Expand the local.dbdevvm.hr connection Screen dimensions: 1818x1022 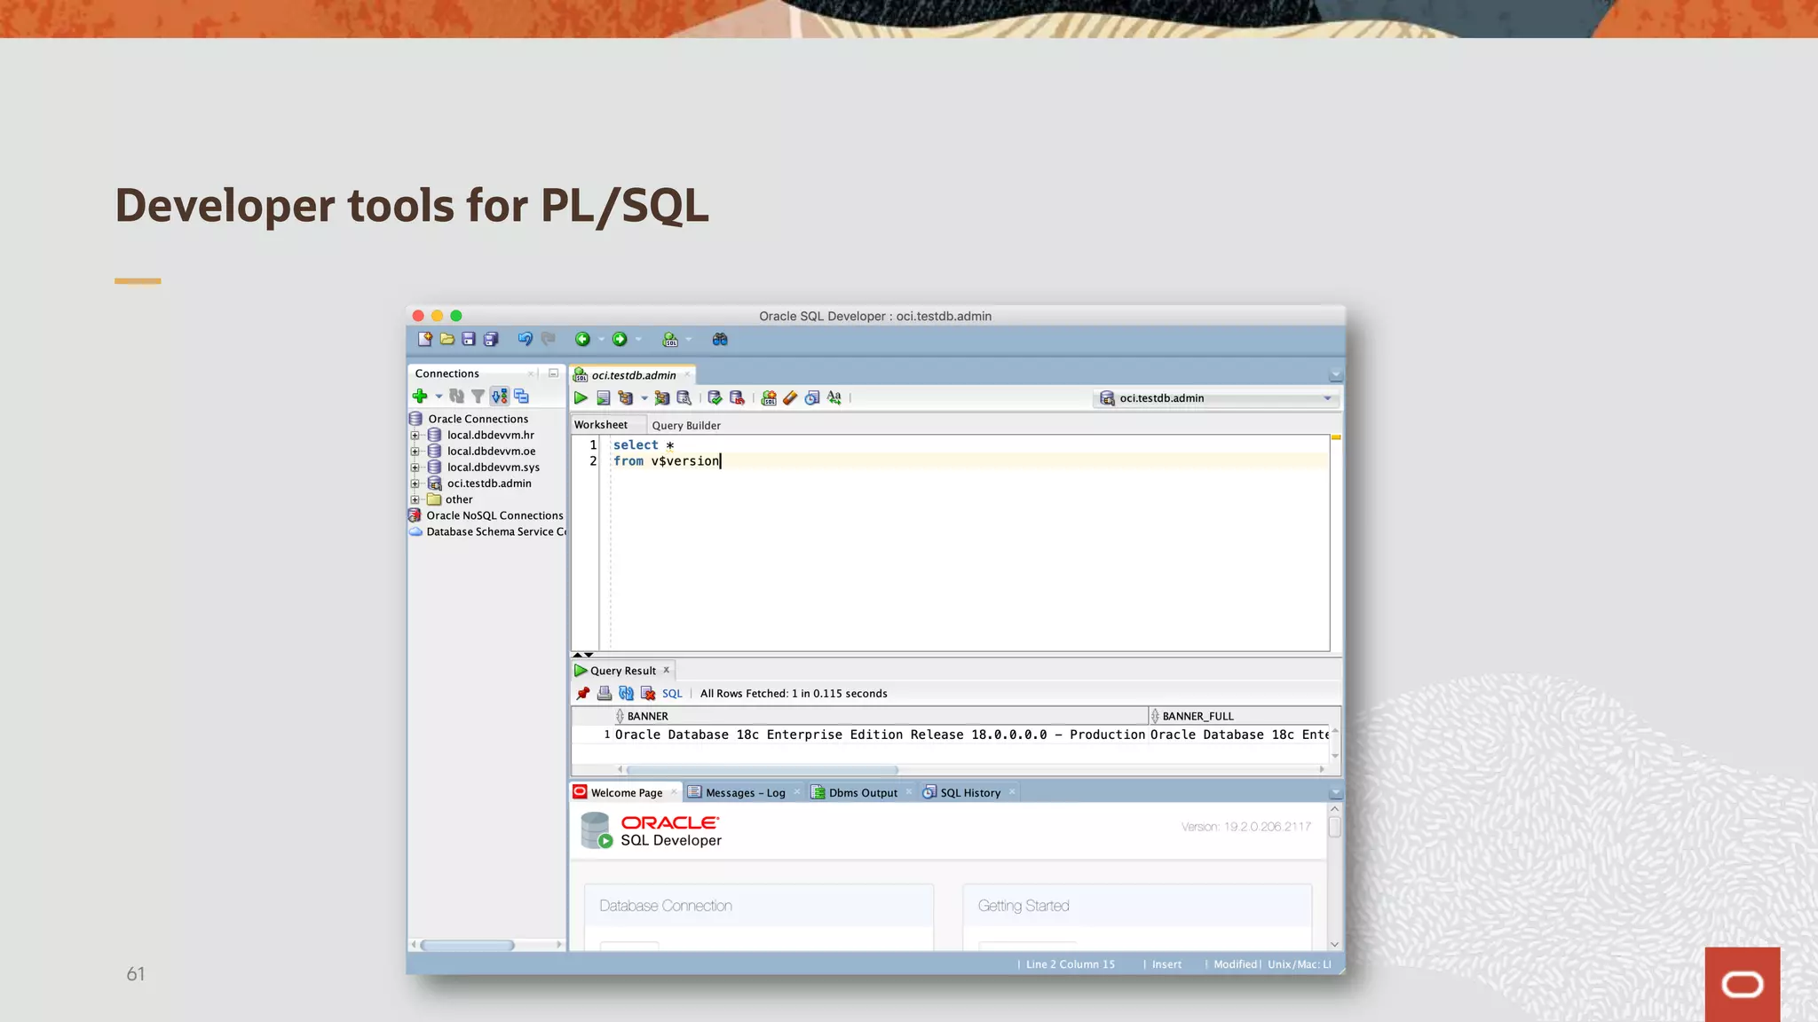415,435
